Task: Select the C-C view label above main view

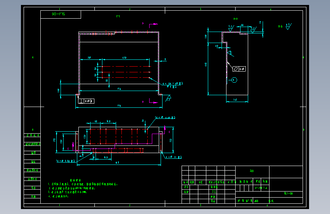Action: tap(118, 16)
